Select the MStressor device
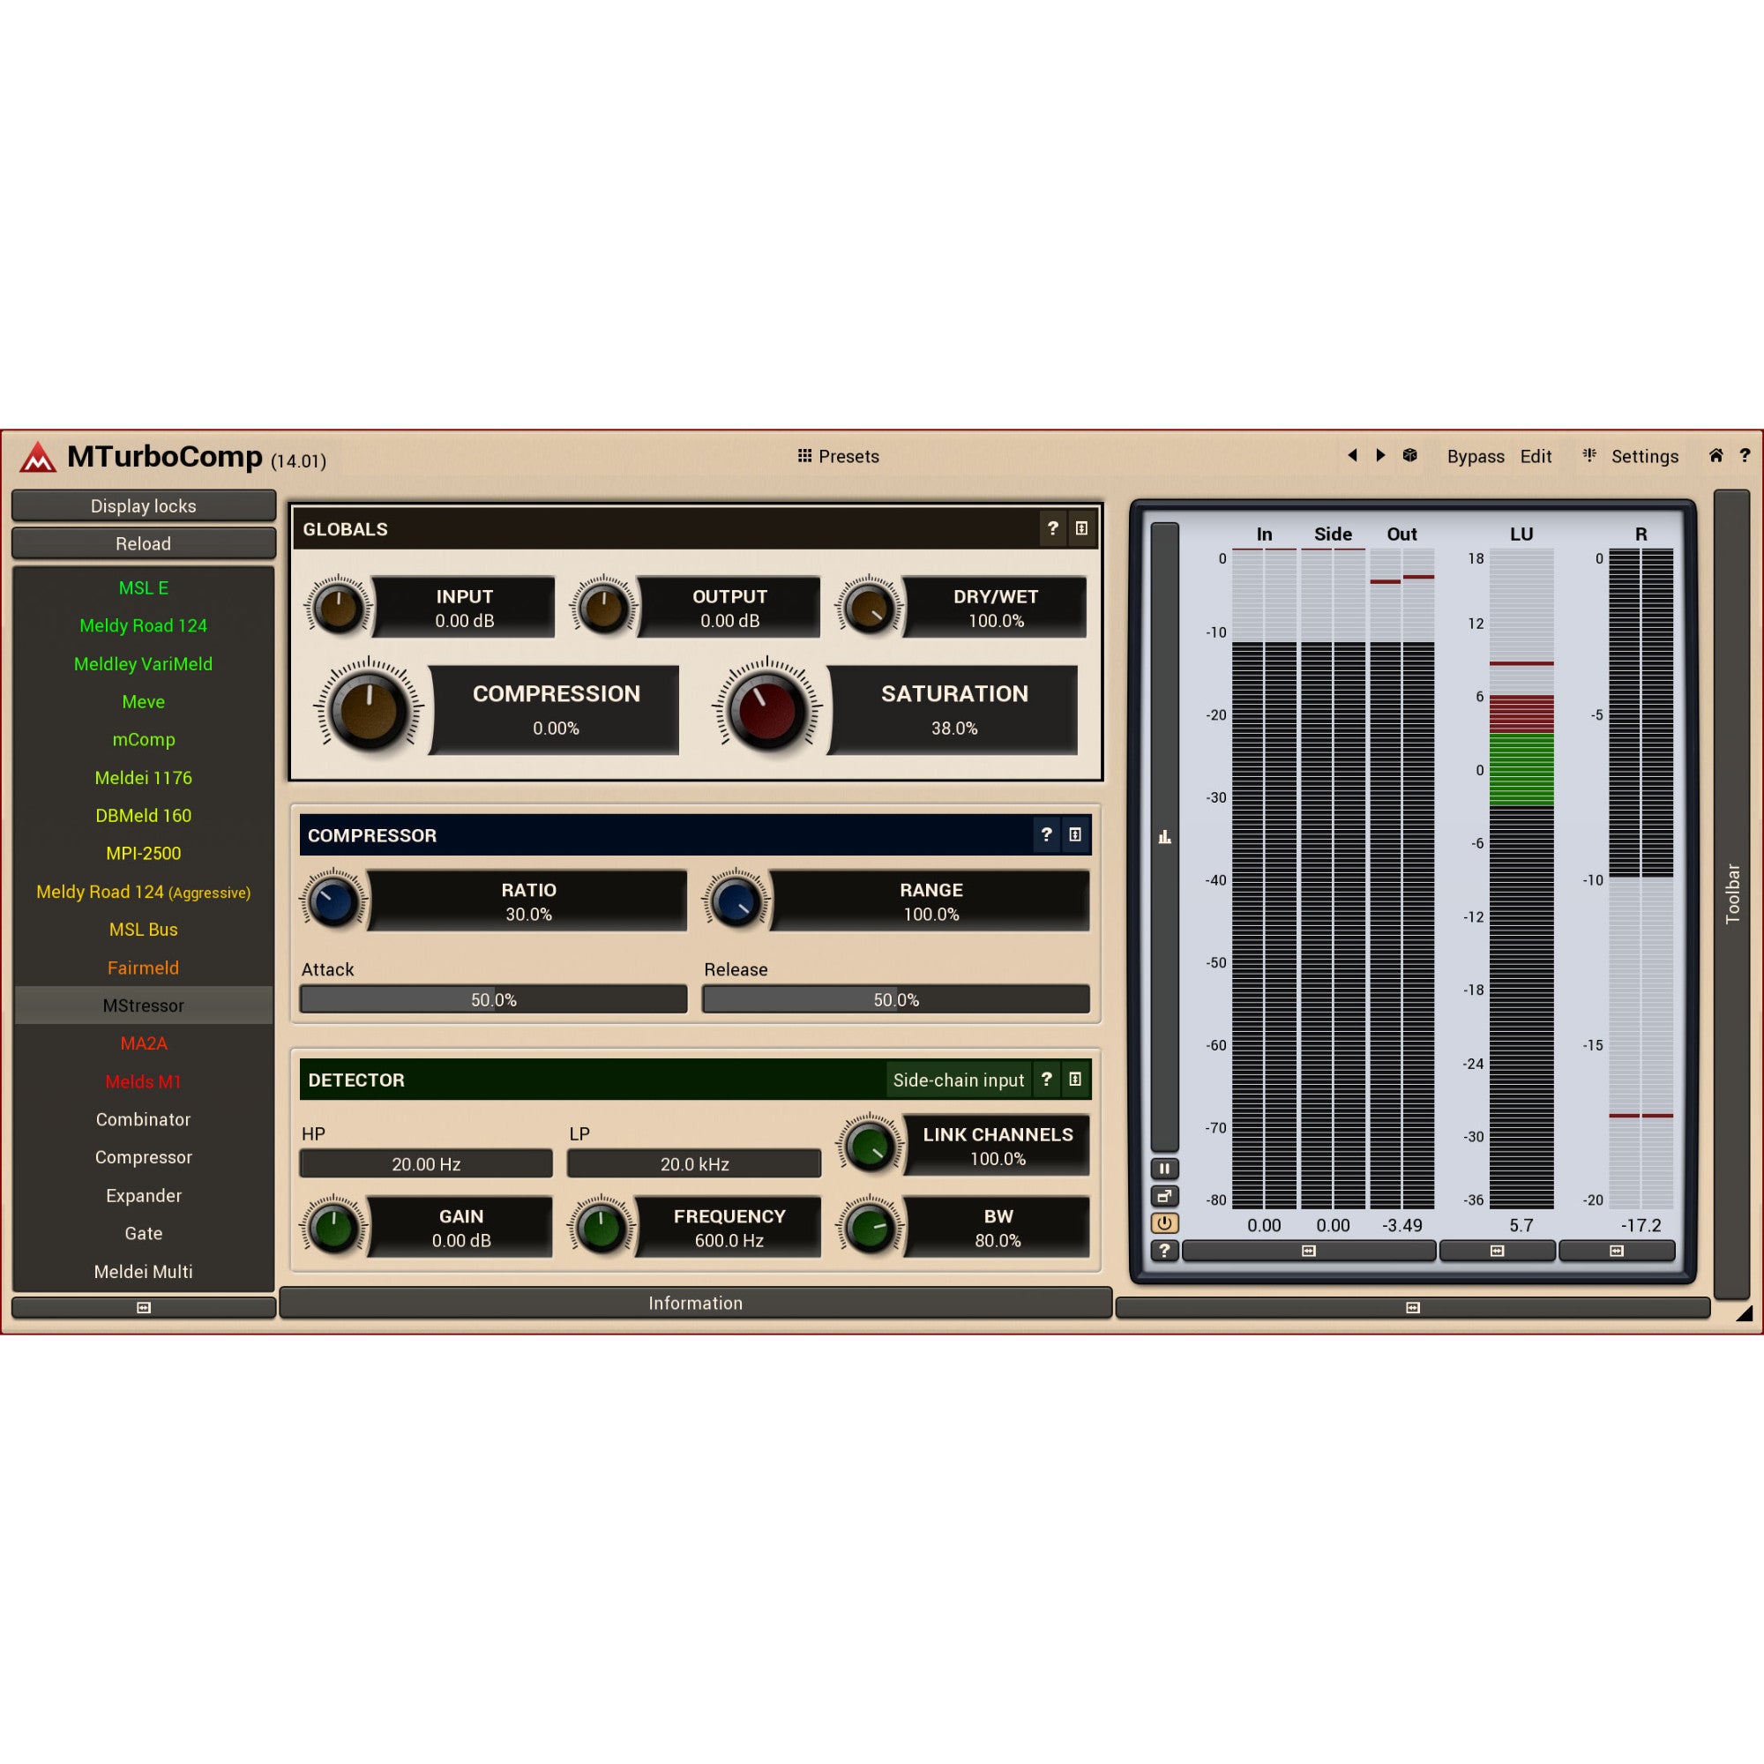1764x1764 pixels. [x=144, y=1005]
